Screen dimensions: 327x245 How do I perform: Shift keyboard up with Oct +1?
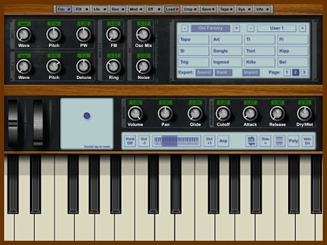pos(209,141)
